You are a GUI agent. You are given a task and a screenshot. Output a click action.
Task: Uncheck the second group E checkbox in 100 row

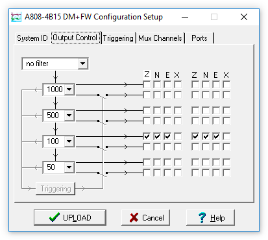[x=216, y=136]
